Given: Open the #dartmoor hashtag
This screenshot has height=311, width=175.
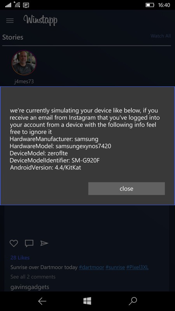Looking at the screenshot, I should [x=91, y=267].
